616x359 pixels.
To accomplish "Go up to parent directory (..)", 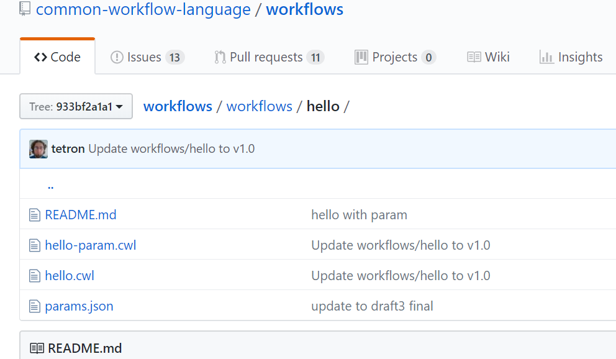I will (50, 186).
